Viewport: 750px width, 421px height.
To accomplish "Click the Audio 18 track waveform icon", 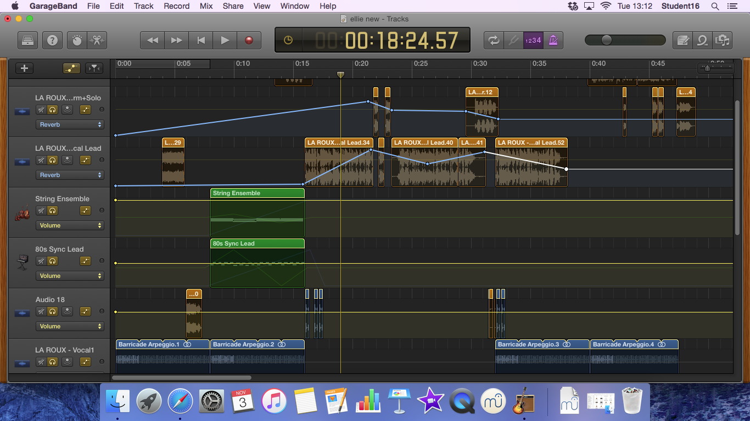I will coord(22,314).
